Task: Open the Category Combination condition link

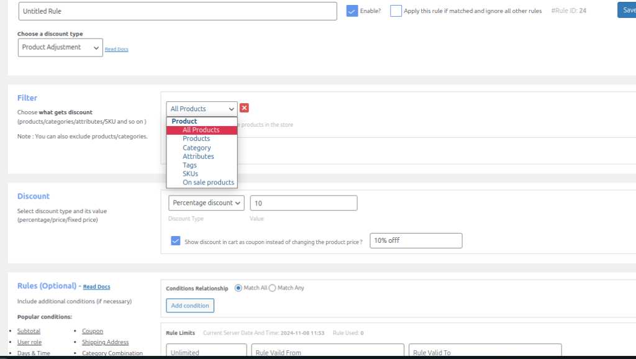Action: tap(112, 353)
